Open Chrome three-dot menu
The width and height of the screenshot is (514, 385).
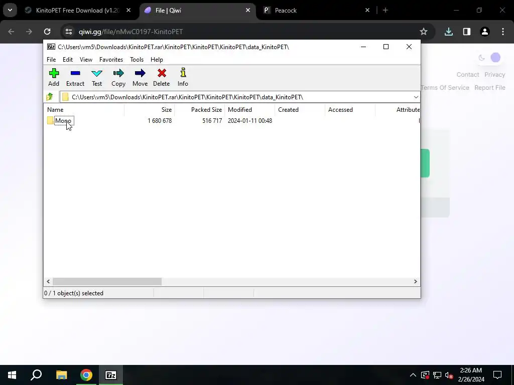(503, 32)
